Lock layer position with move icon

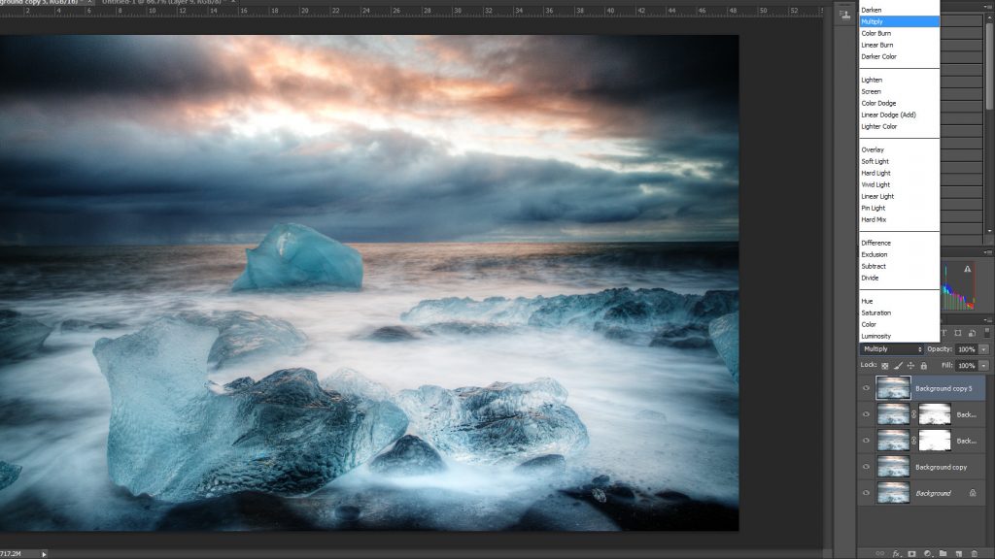point(910,366)
